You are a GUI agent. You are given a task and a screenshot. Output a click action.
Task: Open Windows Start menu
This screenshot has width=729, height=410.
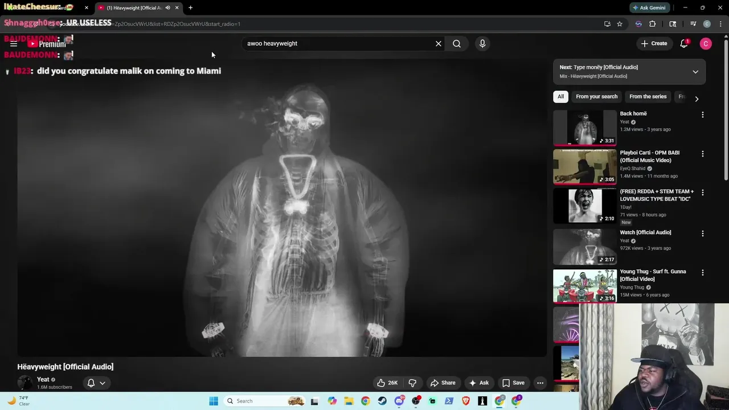[x=214, y=401]
